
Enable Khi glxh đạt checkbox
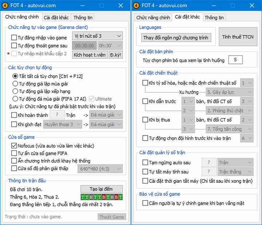[14, 124]
